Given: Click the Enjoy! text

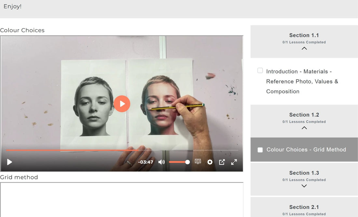Looking at the screenshot, I should tap(13, 6).
